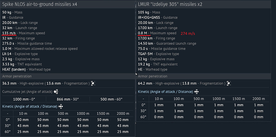Click the IR+IOG+GNSS Guidance line
The width and height of the screenshot is (276, 137).
[158, 17]
